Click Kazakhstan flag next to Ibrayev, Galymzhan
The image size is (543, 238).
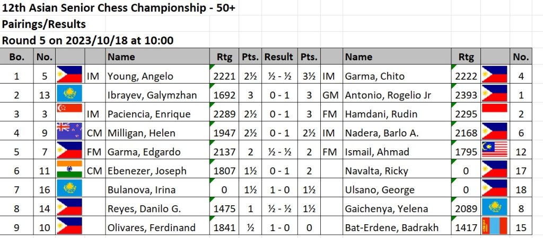[69, 95]
